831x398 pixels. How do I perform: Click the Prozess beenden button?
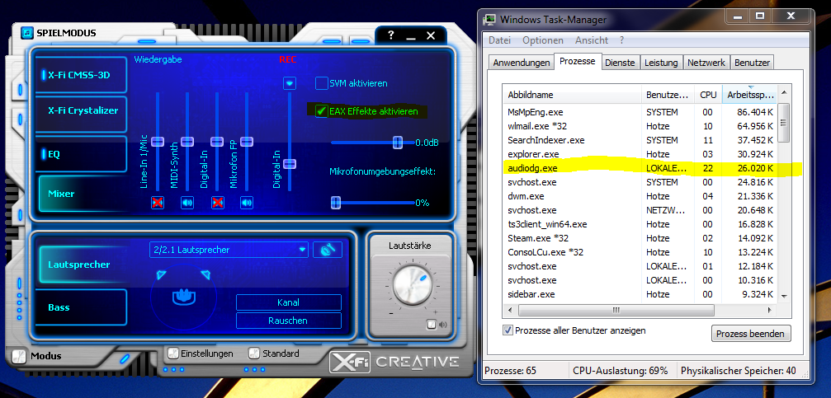(x=750, y=334)
